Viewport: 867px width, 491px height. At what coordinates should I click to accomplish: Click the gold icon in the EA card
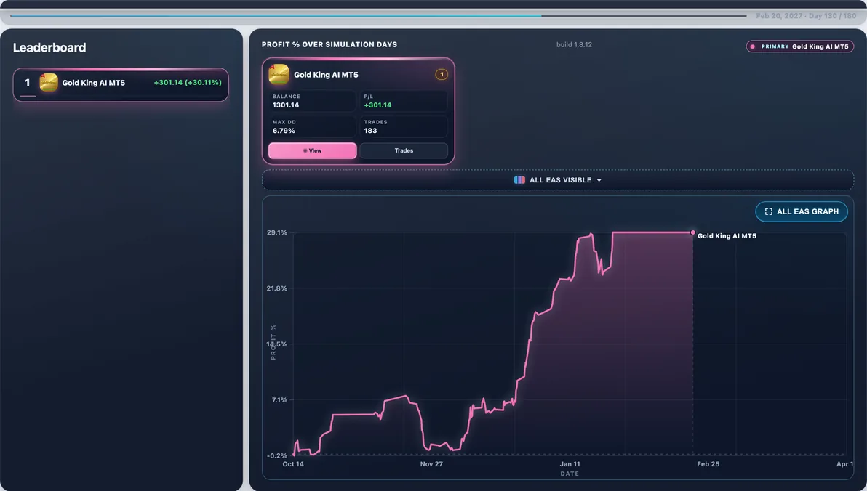coord(279,75)
